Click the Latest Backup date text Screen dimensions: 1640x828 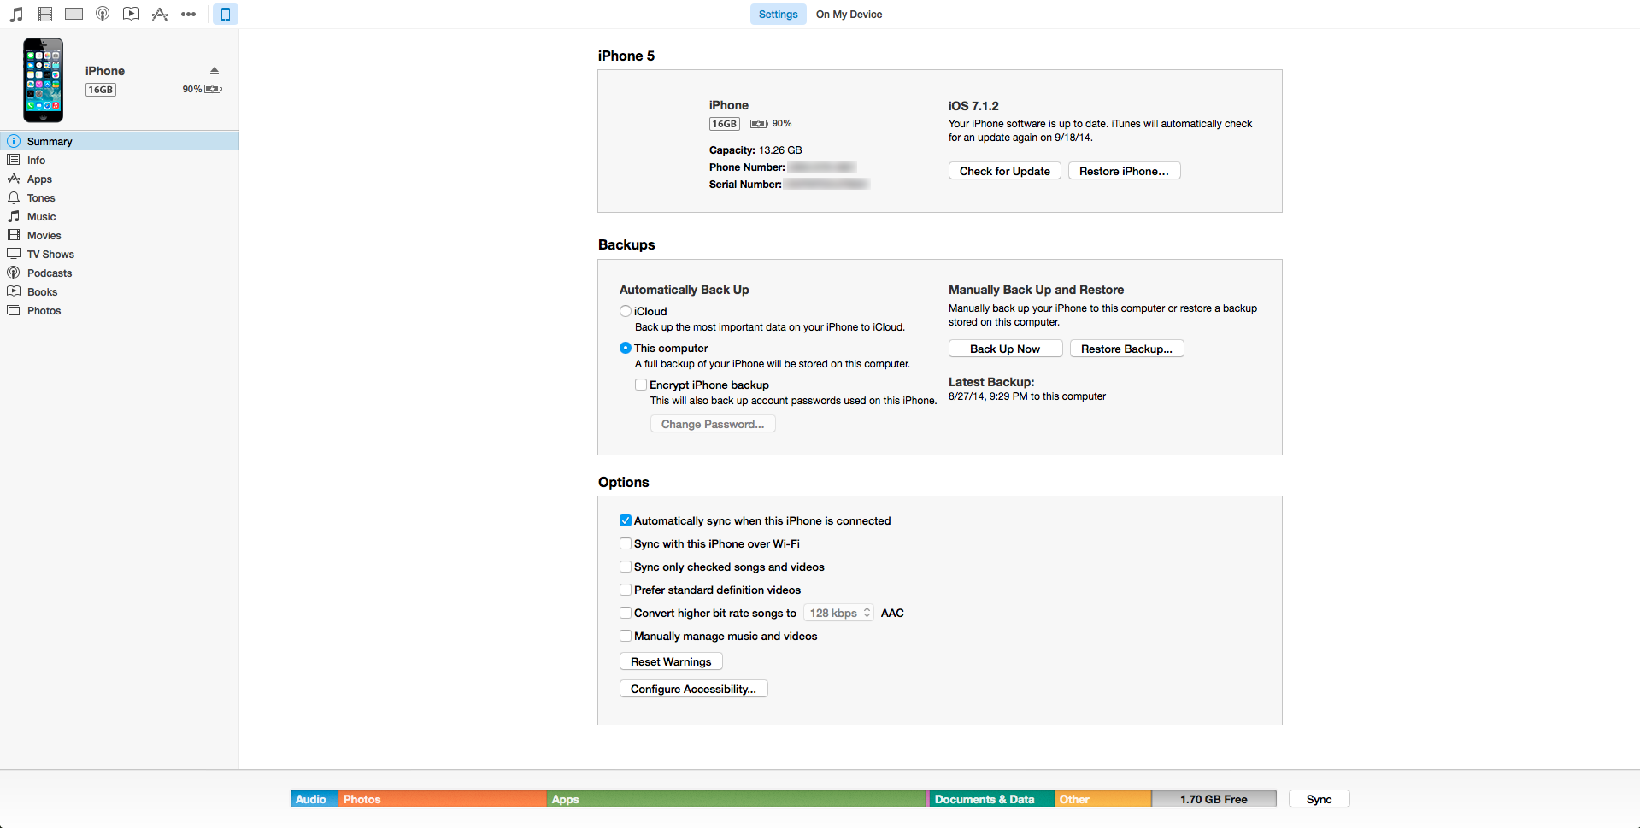coord(1027,396)
